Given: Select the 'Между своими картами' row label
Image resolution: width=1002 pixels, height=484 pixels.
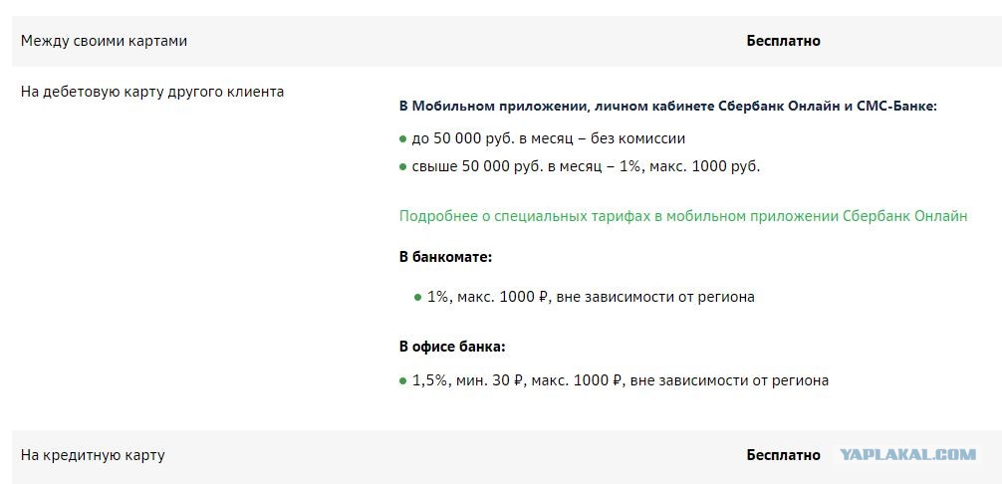Looking at the screenshot, I should click(x=105, y=41).
